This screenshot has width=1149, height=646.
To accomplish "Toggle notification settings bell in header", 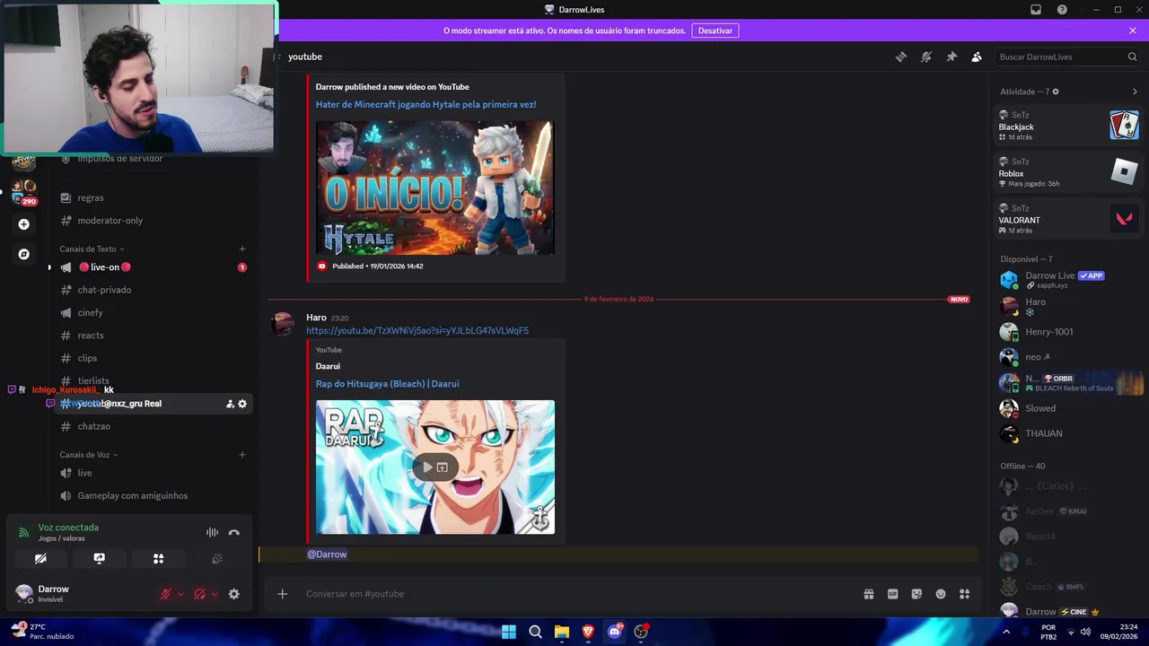I will click(x=926, y=57).
